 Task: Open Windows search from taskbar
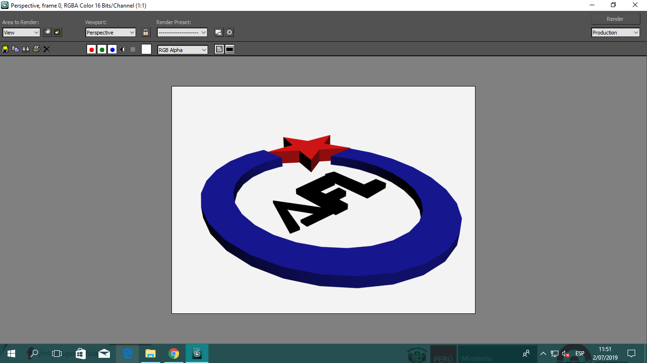34,354
